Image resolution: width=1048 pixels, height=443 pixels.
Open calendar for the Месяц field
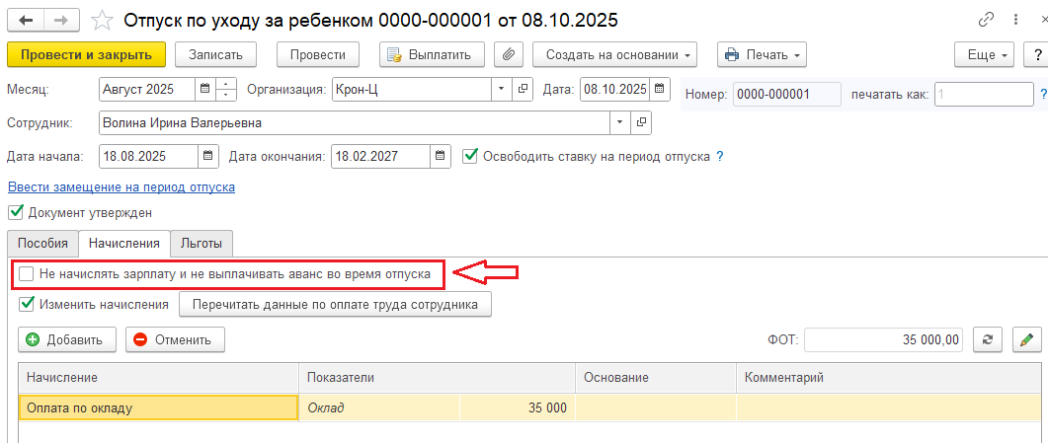tap(205, 89)
